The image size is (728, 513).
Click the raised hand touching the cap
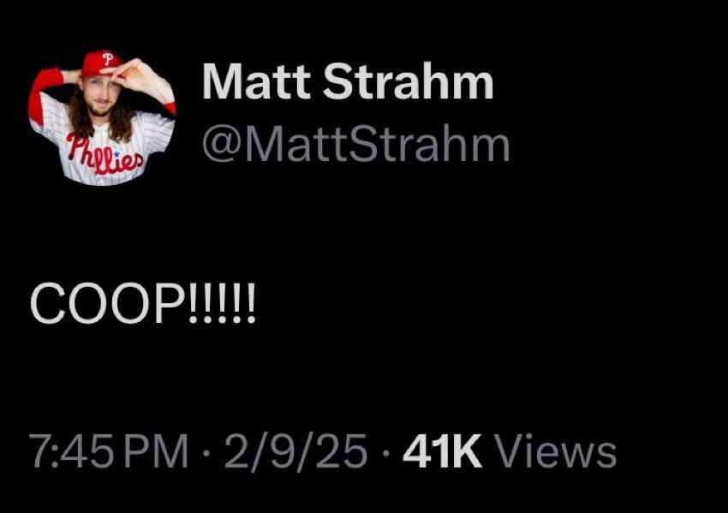click(140, 80)
